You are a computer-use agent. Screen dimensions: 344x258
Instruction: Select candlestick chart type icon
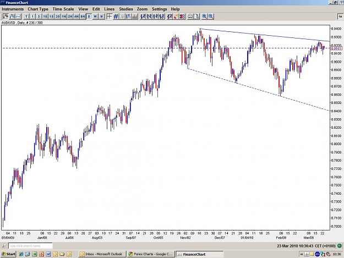coord(6,17)
